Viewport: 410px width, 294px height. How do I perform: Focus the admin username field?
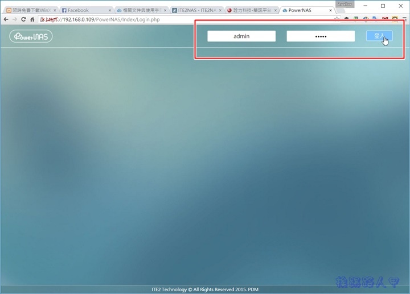click(x=241, y=36)
